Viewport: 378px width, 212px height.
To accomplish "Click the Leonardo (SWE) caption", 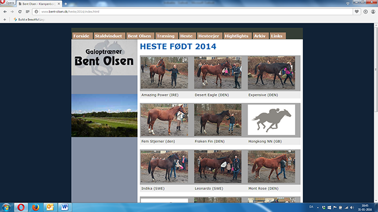I will [209, 188].
